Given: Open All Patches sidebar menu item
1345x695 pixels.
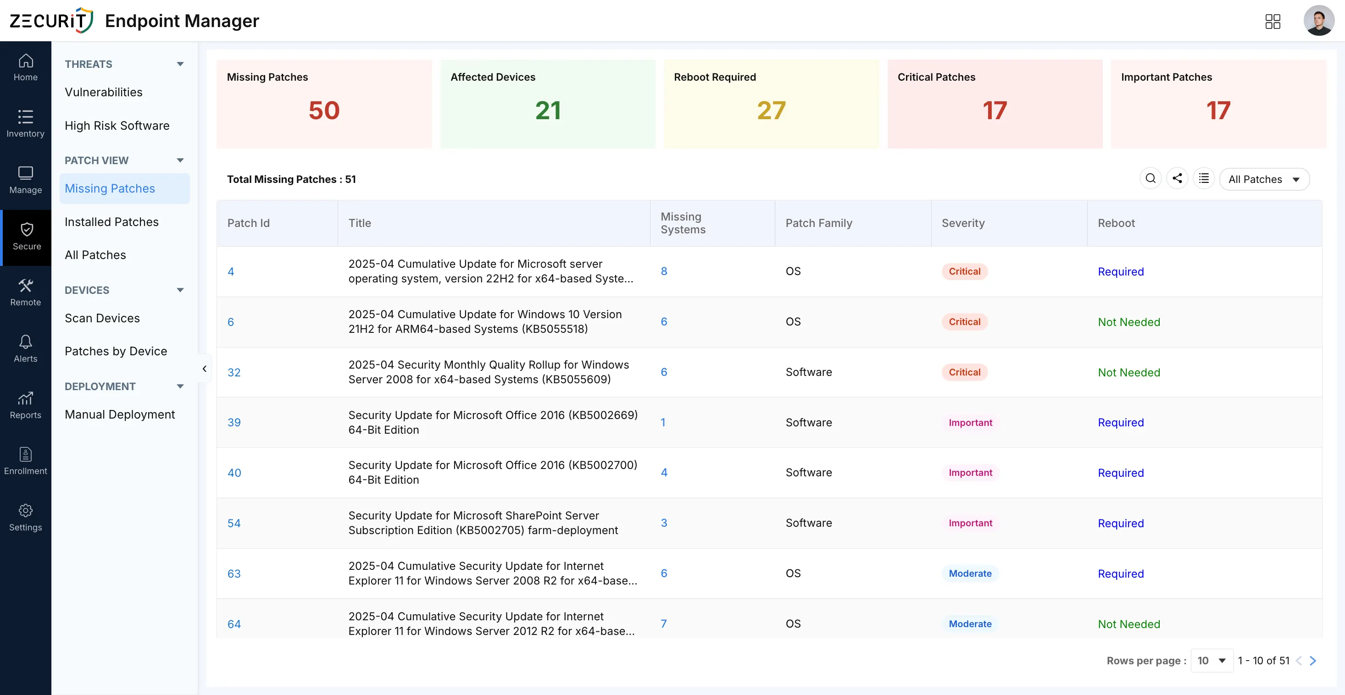Looking at the screenshot, I should [95, 255].
